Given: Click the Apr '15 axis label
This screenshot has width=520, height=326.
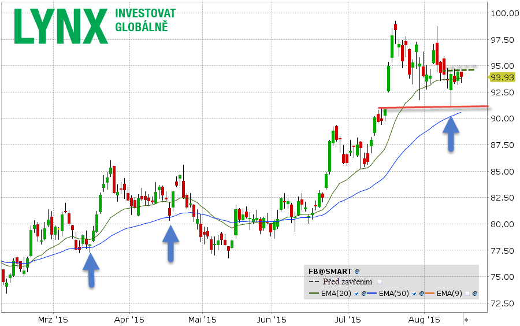Looking at the screenshot, I should 129,320.
